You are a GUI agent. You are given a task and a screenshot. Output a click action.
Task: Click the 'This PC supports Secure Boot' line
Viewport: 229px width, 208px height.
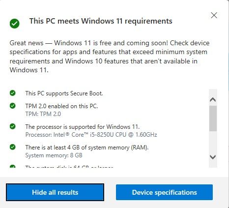point(64,93)
